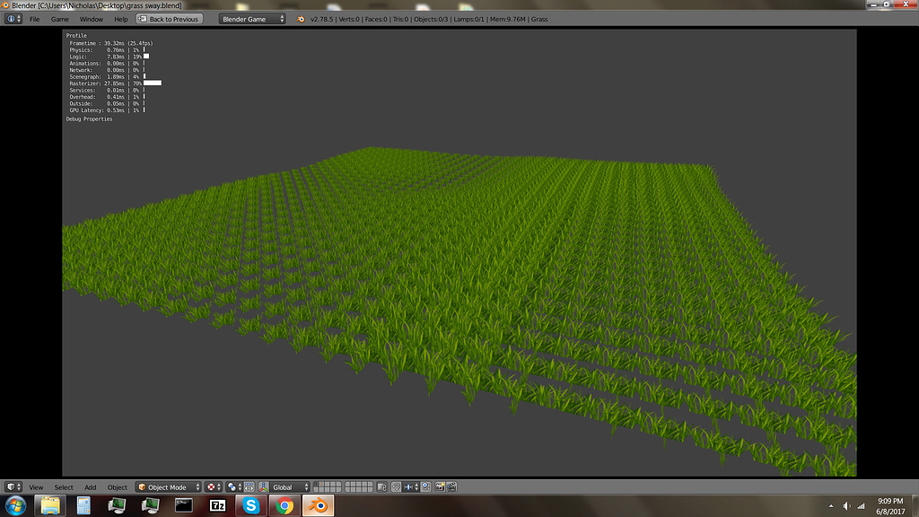919x517 pixels.
Task: Open the Window menu
Action: pyautogui.click(x=92, y=20)
